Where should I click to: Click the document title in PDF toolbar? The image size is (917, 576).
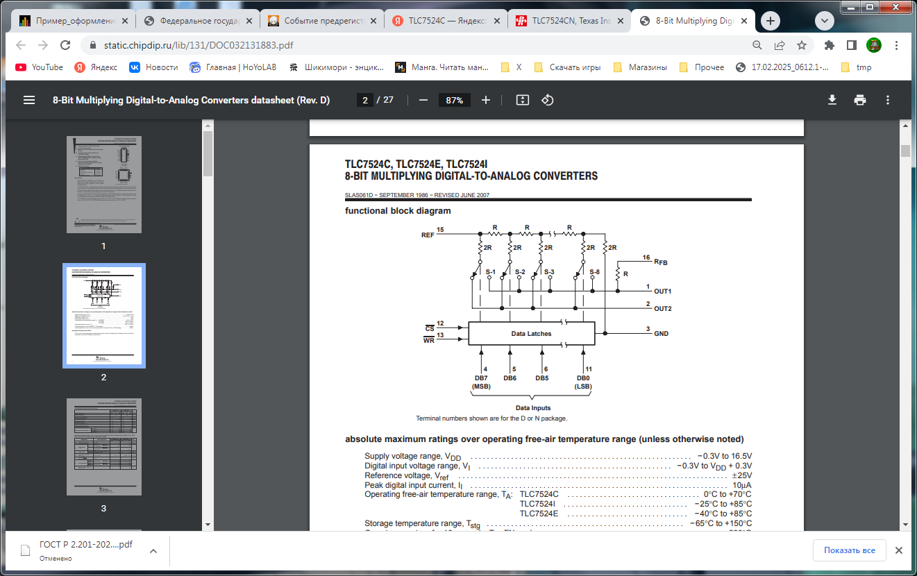[x=191, y=100]
